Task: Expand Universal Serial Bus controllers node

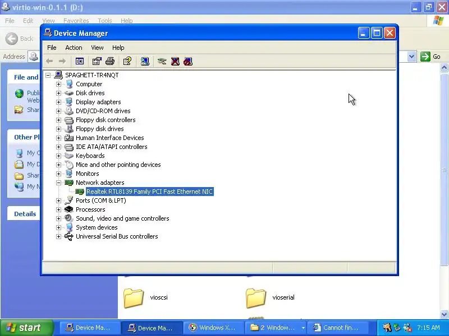Action: coord(58,236)
